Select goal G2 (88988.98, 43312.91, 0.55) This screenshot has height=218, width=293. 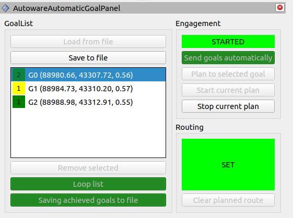(x=88, y=102)
